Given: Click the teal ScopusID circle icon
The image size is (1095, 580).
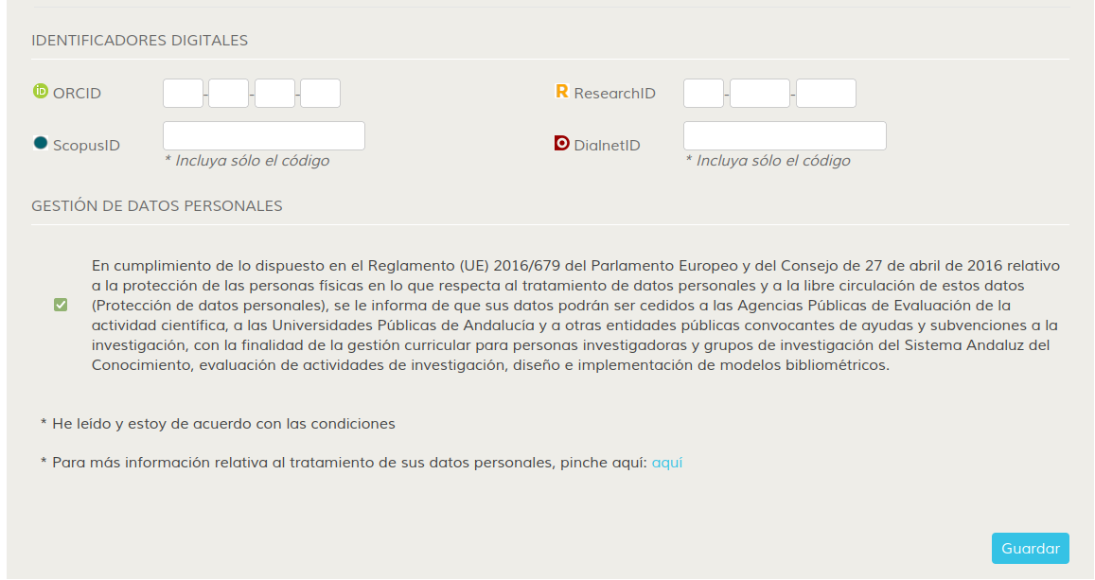Looking at the screenshot, I should pos(41,143).
